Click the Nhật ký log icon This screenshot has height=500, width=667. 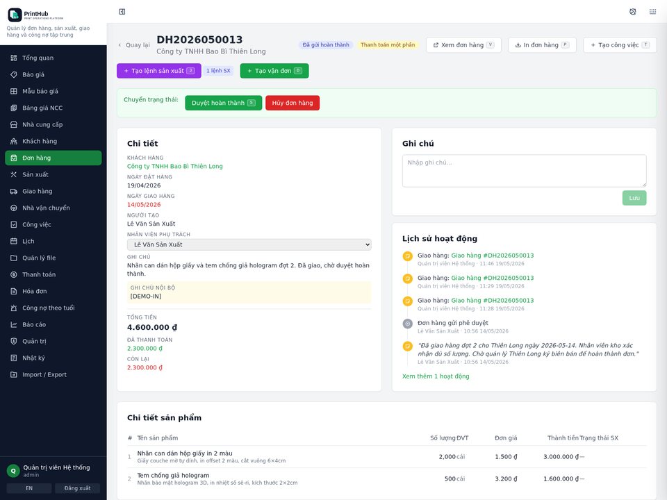tap(14, 358)
